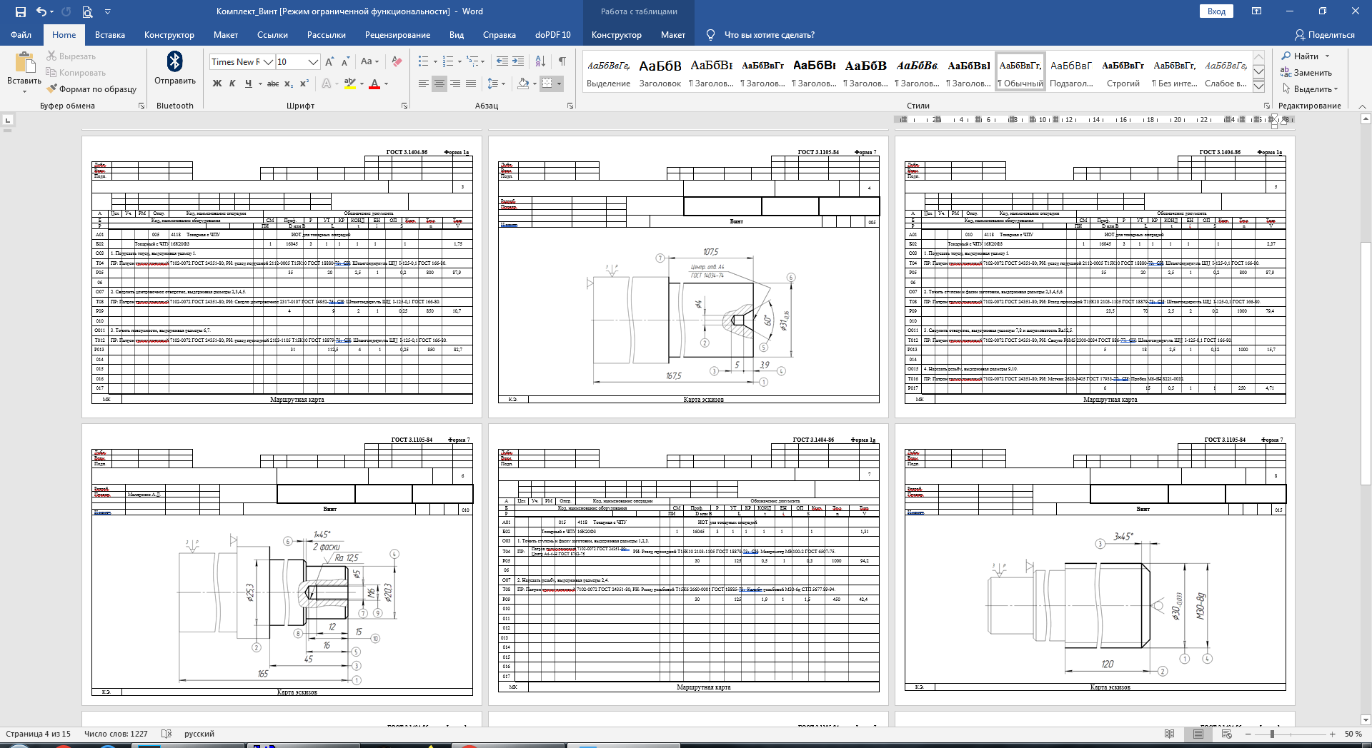Screen dimensions: 1372x748
Task: Open the Times New Roman font dropdown
Action: coord(242,62)
